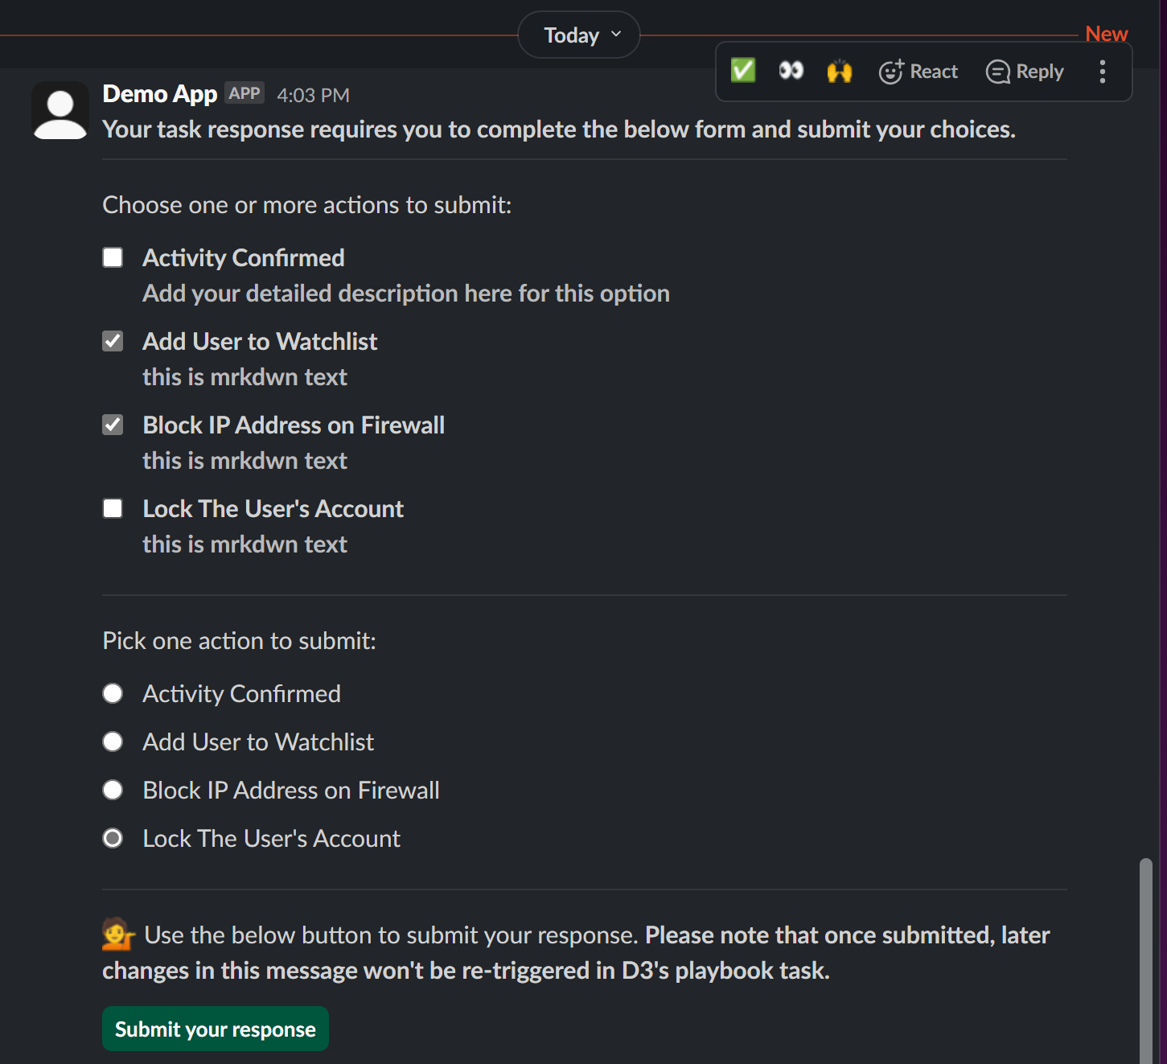
Task: Tick the Lock The User's Account checkbox
Action: (113, 508)
